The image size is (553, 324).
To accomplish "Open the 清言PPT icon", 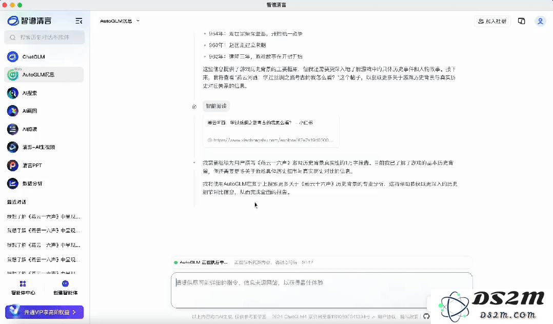I will point(13,166).
